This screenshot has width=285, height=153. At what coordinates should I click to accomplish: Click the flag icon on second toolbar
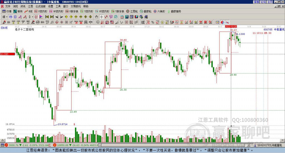41,17
